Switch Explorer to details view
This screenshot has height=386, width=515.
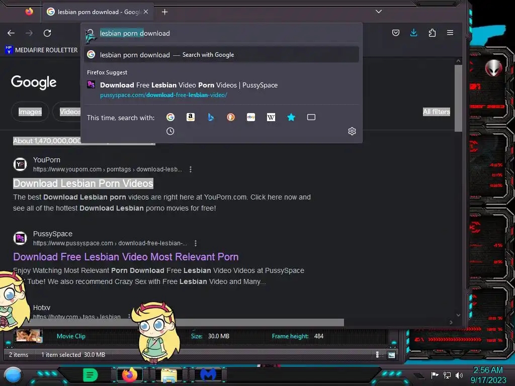(x=377, y=355)
